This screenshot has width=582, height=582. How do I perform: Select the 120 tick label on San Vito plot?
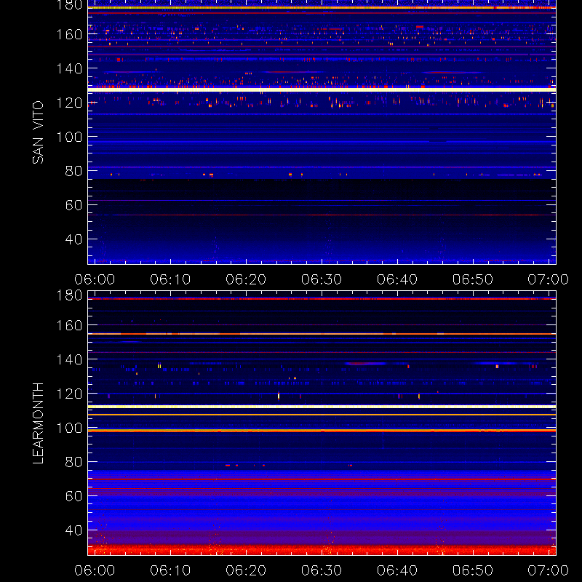coord(69,103)
